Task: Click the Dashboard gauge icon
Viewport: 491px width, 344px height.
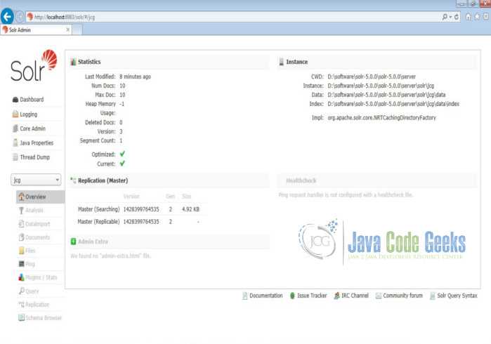Action: [15, 100]
